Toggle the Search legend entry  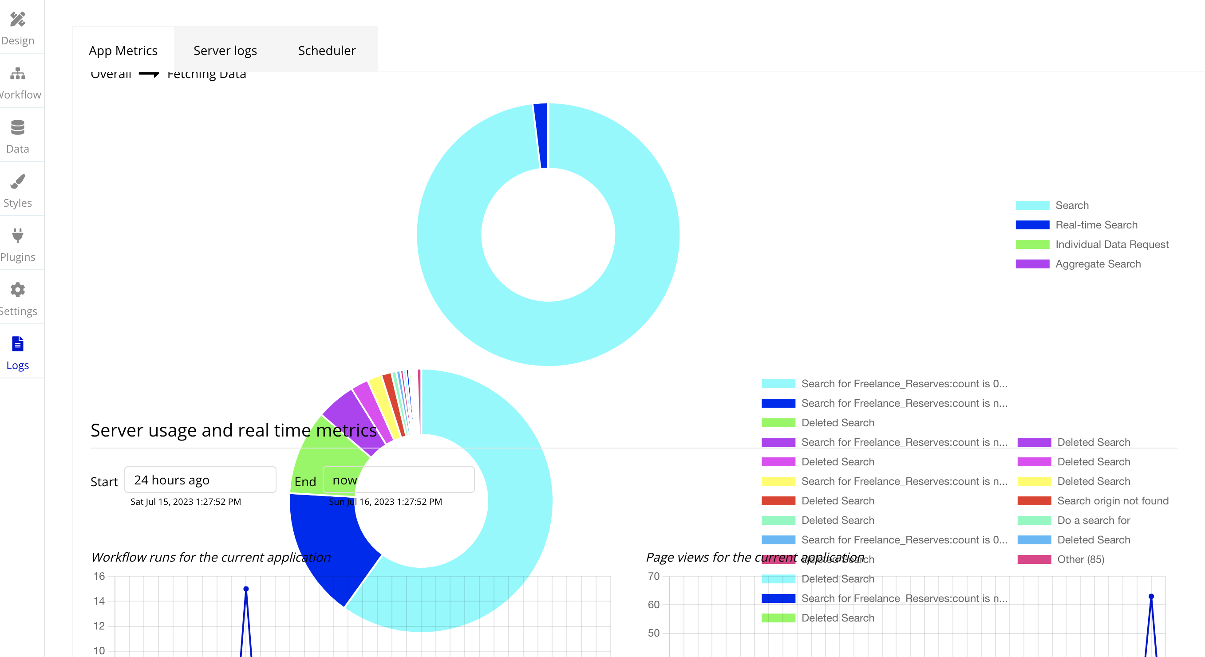1072,205
